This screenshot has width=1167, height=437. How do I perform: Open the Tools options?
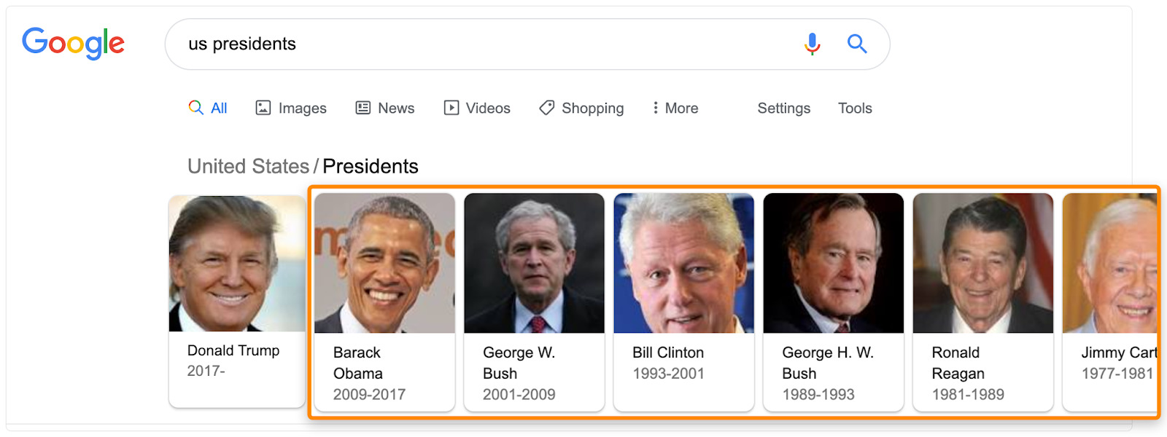pos(854,108)
